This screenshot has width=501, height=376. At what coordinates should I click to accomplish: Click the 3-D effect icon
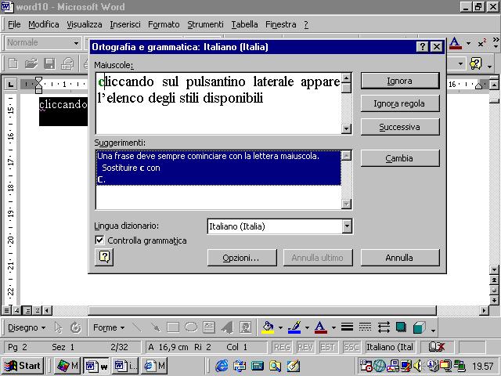click(x=420, y=327)
